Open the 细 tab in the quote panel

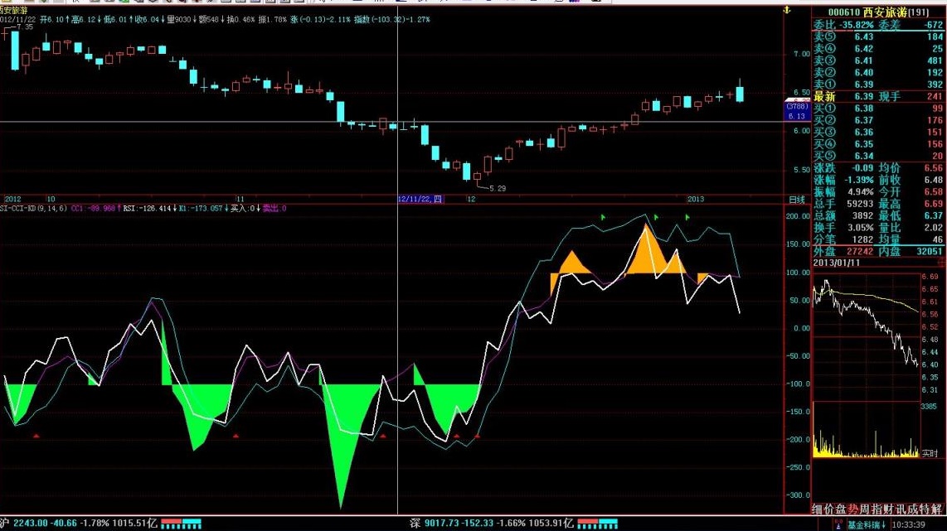tap(817, 509)
